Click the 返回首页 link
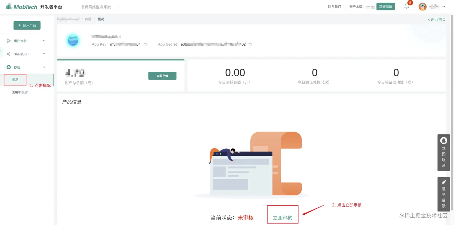 pyautogui.click(x=437, y=19)
